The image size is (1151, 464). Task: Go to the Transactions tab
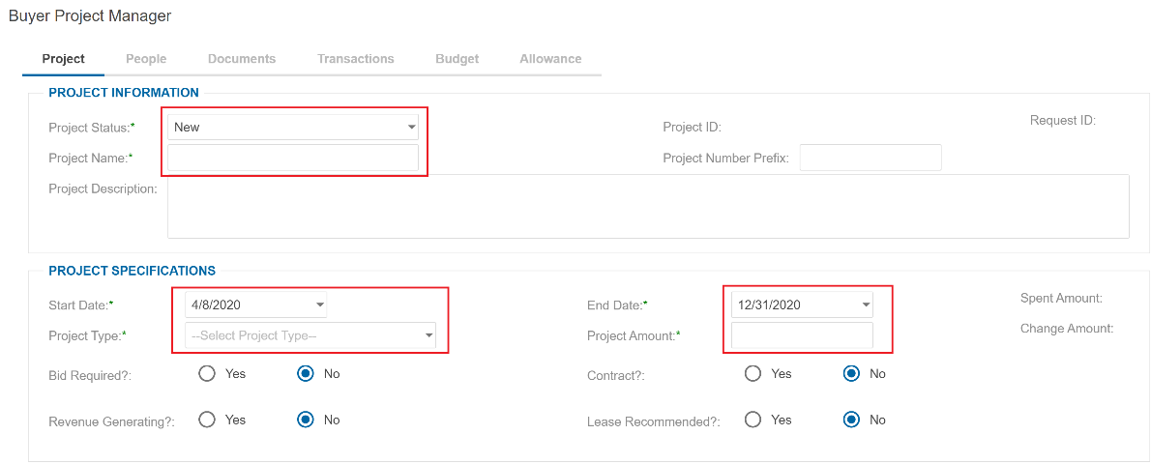pos(355,59)
